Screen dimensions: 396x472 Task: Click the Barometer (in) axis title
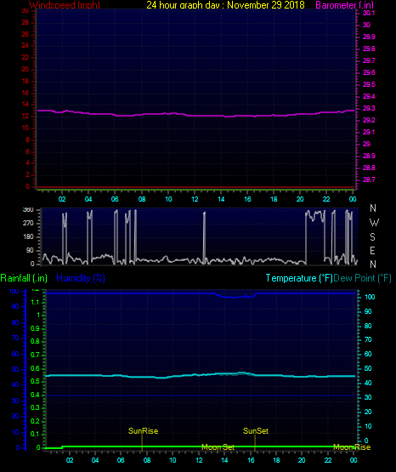344,5
